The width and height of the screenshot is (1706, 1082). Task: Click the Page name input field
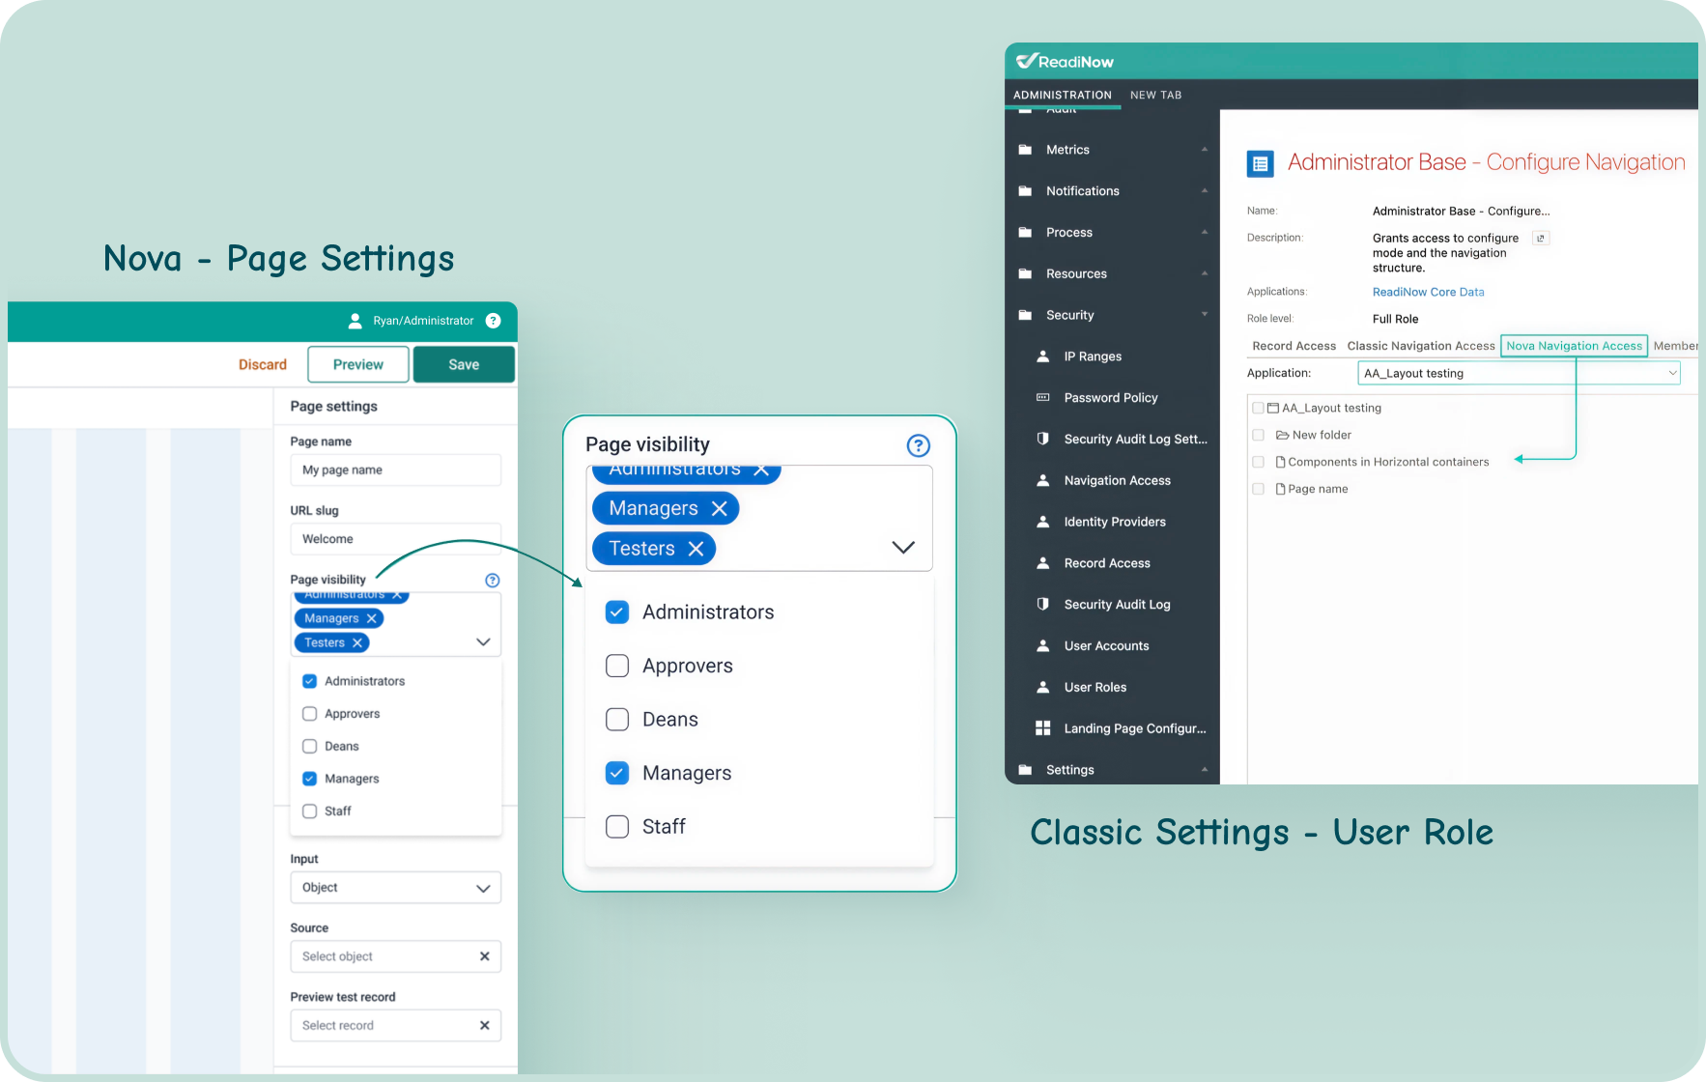[x=395, y=470]
